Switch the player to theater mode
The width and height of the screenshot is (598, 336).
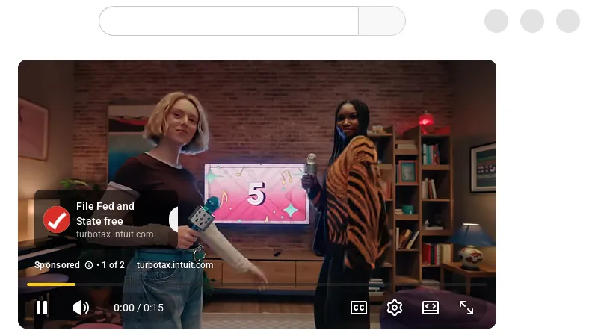(x=431, y=308)
